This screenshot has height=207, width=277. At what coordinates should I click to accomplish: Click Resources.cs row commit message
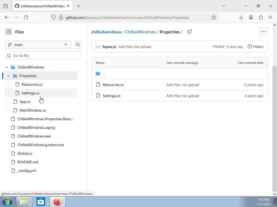[x=183, y=85]
